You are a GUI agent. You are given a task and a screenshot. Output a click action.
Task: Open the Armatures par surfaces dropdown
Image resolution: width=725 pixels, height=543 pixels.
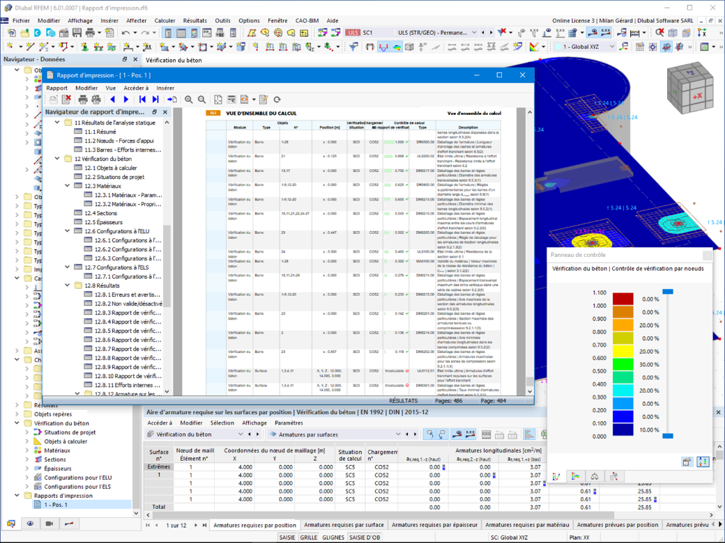(x=398, y=434)
